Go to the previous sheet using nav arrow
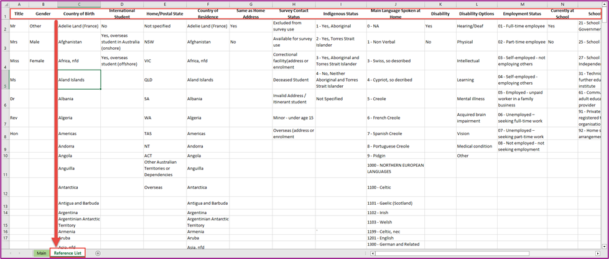This screenshot has width=609, height=259. pyautogui.click(x=9, y=253)
